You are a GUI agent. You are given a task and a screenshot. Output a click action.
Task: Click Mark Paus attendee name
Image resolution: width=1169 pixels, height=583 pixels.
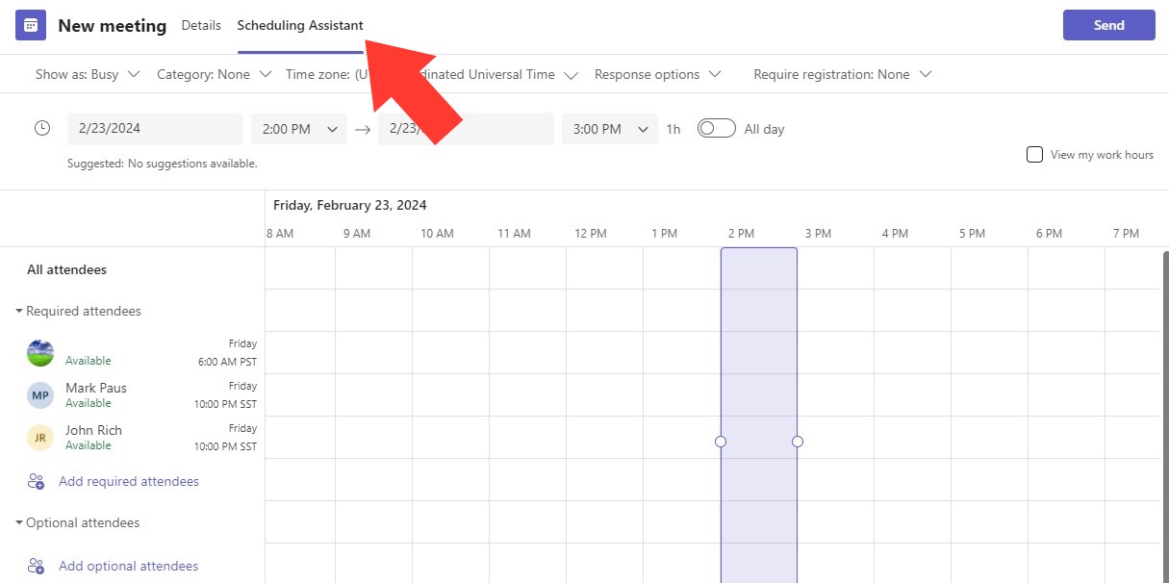click(x=96, y=388)
